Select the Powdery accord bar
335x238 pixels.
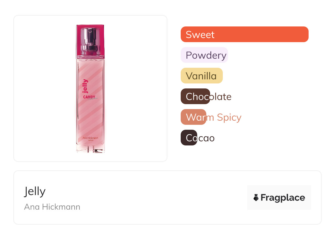point(204,55)
